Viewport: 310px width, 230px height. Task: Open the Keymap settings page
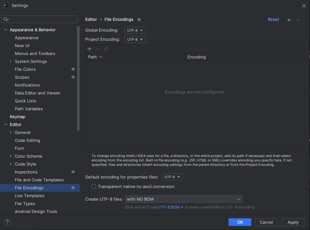coord(17,117)
